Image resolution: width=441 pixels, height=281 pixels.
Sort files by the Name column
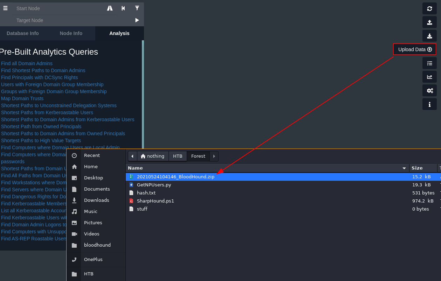pos(267,168)
